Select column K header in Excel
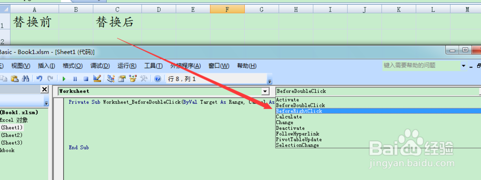This screenshot has width=481, height=180. (x=399, y=10)
